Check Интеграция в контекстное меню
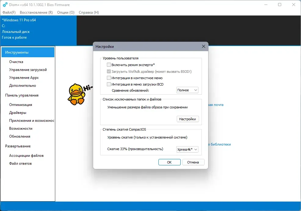The height and width of the screenshot is (211, 301). pyautogui.click(x=109, y=78)
